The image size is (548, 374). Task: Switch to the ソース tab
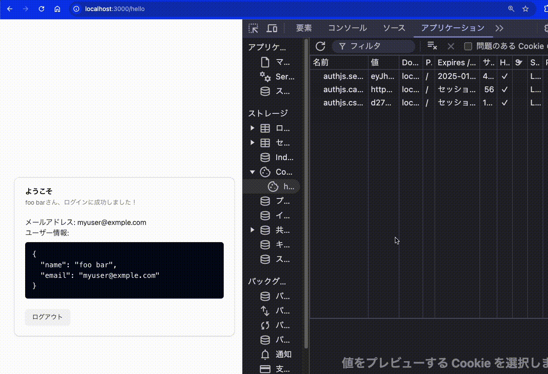(x=394, y=28)
